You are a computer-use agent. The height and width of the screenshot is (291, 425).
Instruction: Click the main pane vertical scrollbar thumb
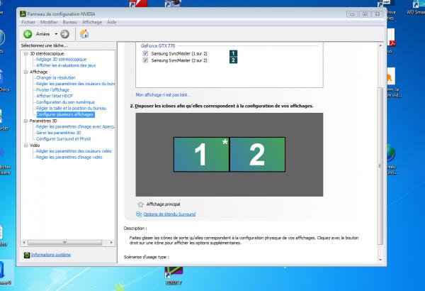click(x=380, y=166)
